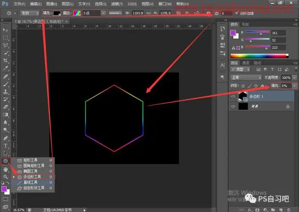Change screen mode icon at toolbox bottom
299x212 pixels.
point(6,206)
